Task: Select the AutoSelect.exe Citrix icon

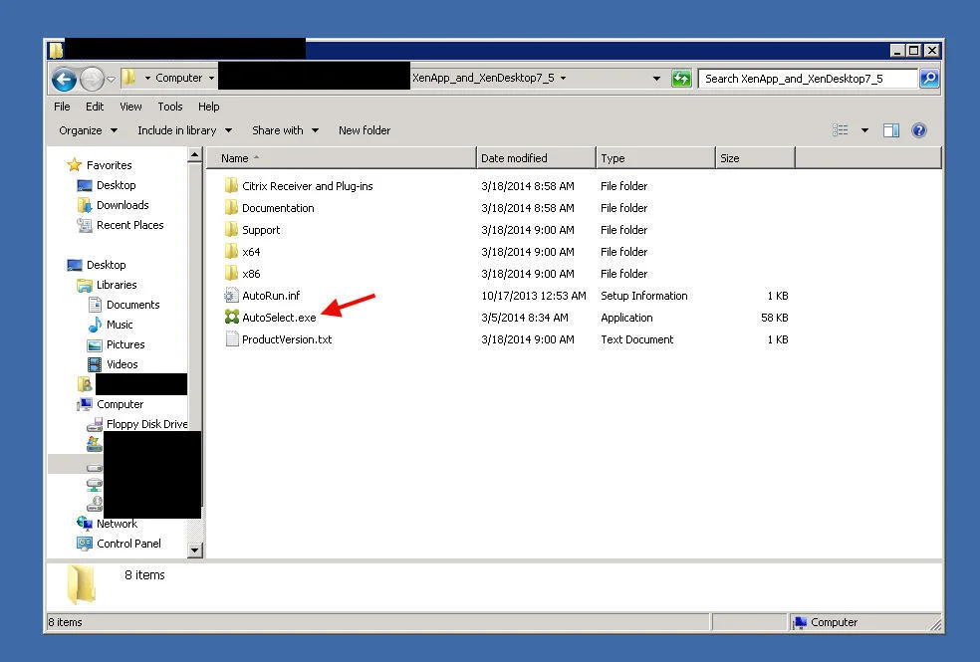Action: [x=231, y=318]
